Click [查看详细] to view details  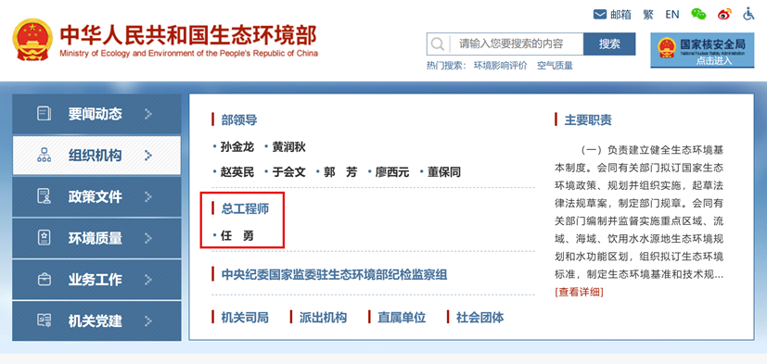[579, 292]
